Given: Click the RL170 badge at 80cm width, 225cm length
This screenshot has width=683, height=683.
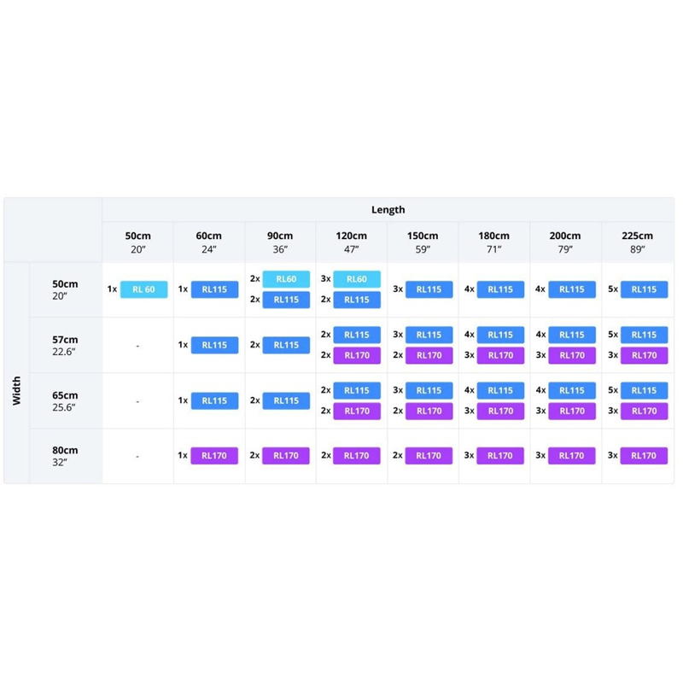Looking at the screenshot, I should [x=644, y=456].
